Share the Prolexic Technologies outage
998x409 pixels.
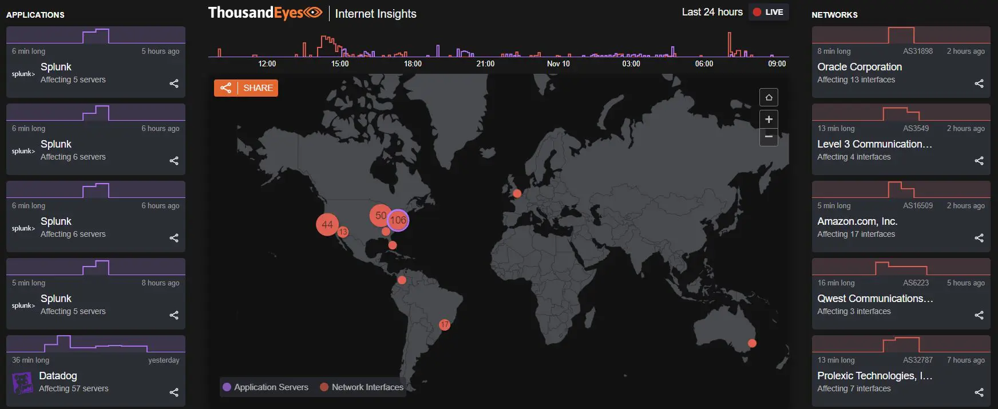(x=979, y=392)
